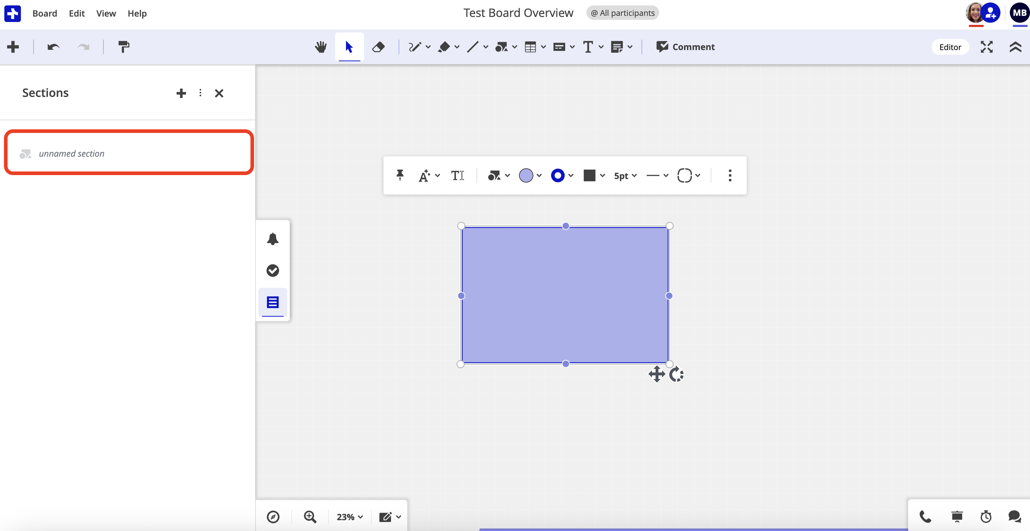
Task: Select the Text tool
Action: [x=589, y=47]
